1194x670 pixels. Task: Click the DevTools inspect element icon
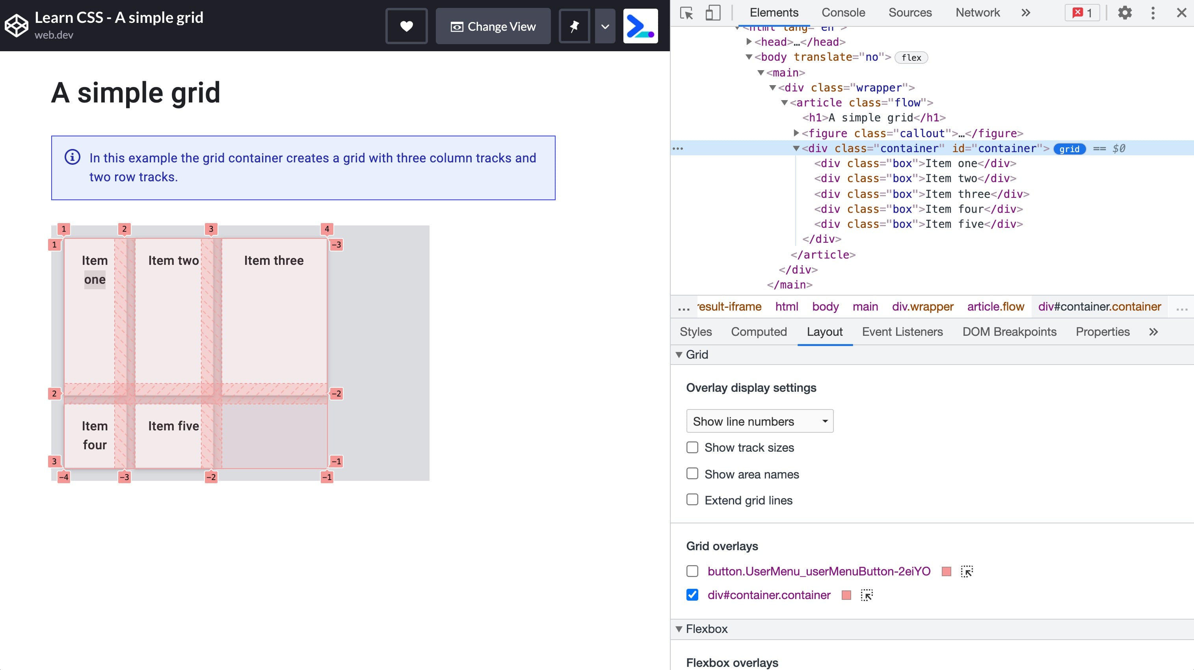(x=687, y=12)
